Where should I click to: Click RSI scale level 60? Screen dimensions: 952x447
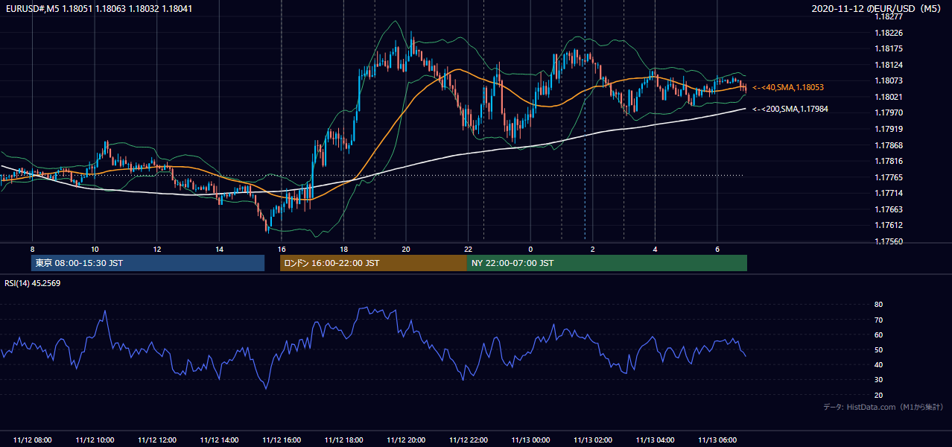point(879,335)
